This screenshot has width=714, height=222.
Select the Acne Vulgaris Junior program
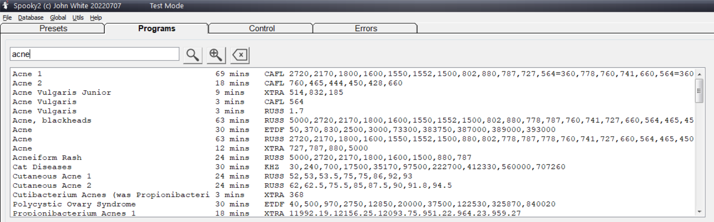tap(62, 92)
